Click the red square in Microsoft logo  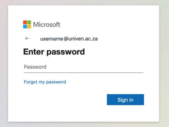(x=25, y=22)
